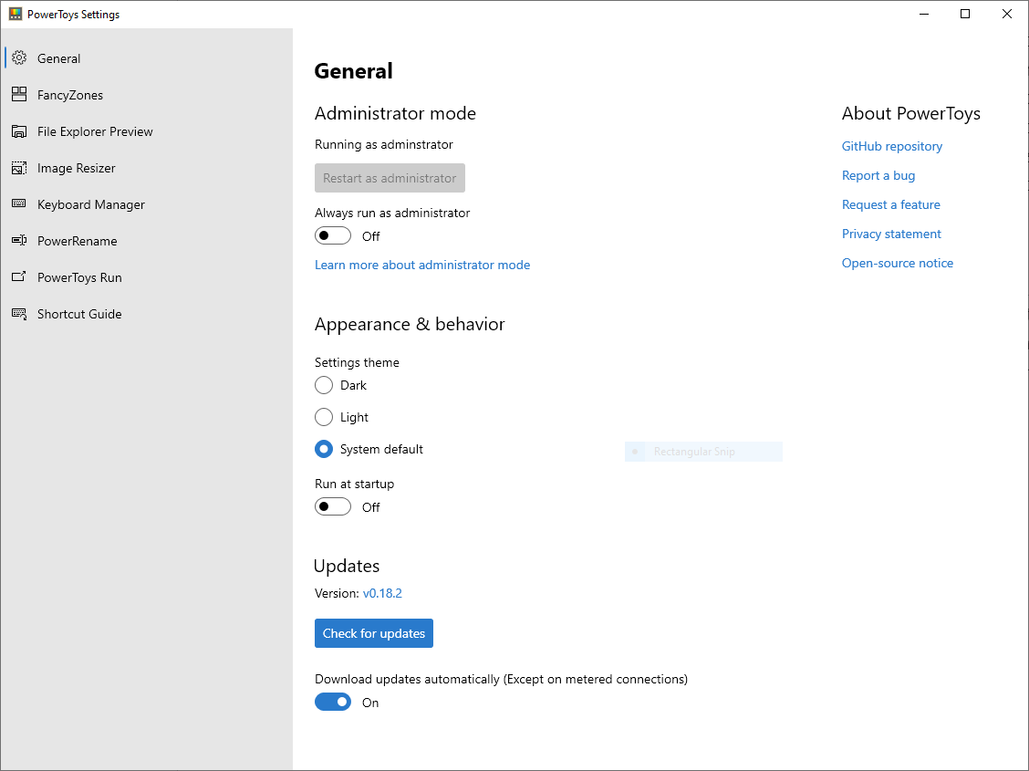Enable Always run as administrator toggle
The height and width of the screenshot is (771, 1029).
[333, 236]
